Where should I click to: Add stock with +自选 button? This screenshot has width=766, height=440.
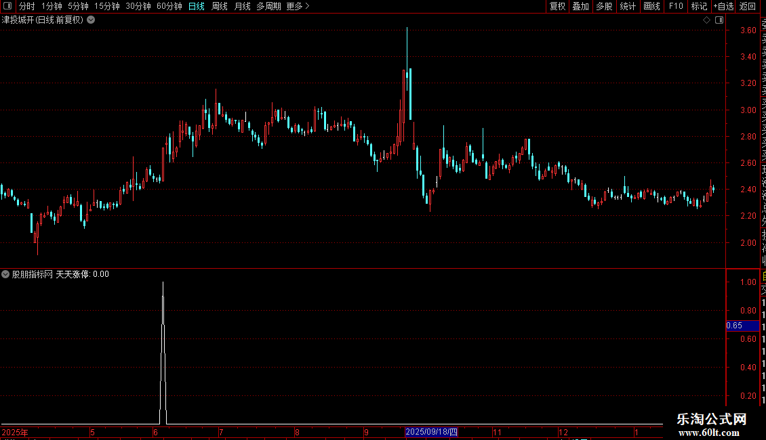tap(723, 6)
